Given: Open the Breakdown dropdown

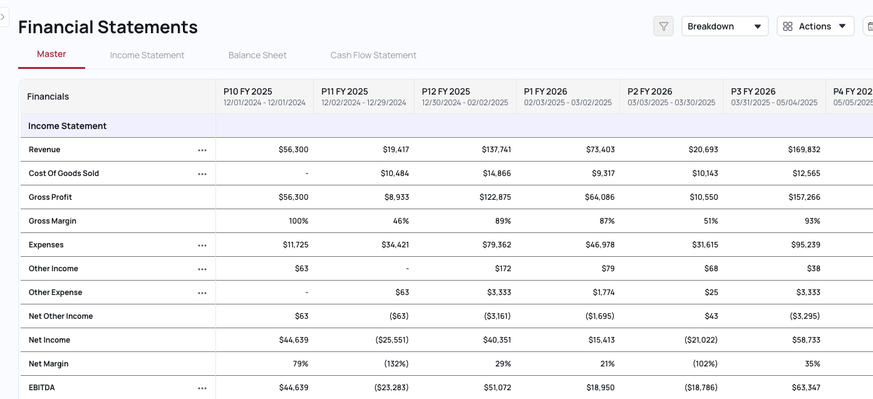Looking at the screenshot, I should pyautogui.click(x=725, y=26).
